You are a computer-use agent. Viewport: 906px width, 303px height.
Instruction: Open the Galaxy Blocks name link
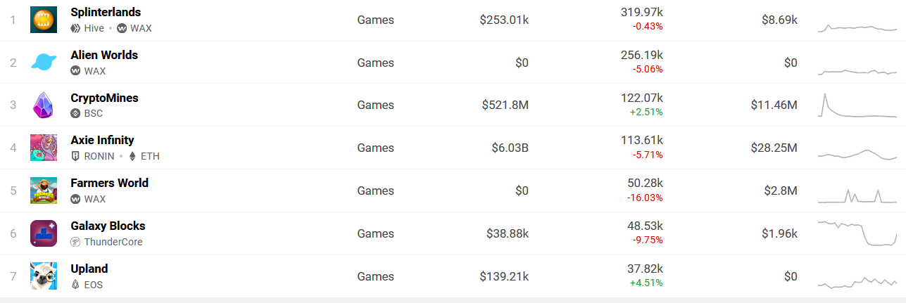[x=108, y=226]
